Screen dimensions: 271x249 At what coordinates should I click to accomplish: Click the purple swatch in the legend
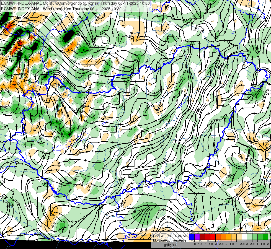tap(197, 237)
